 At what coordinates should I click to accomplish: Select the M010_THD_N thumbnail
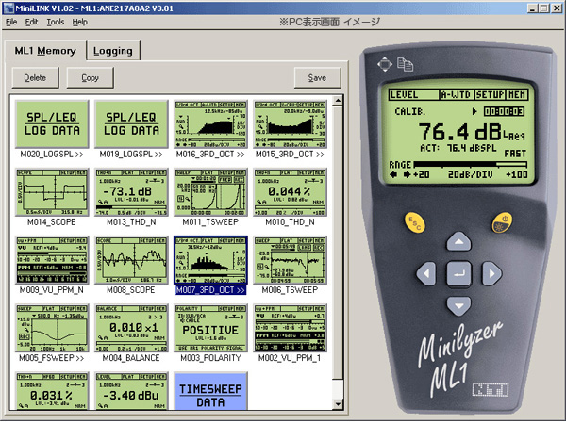291,192
